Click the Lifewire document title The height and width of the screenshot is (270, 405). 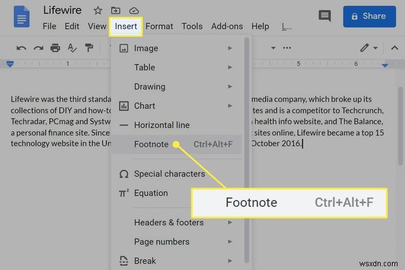pos(62,11)
